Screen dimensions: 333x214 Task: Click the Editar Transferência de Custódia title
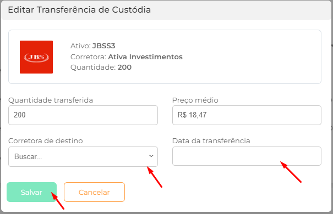pyautogui.click(x=79, y=10)
